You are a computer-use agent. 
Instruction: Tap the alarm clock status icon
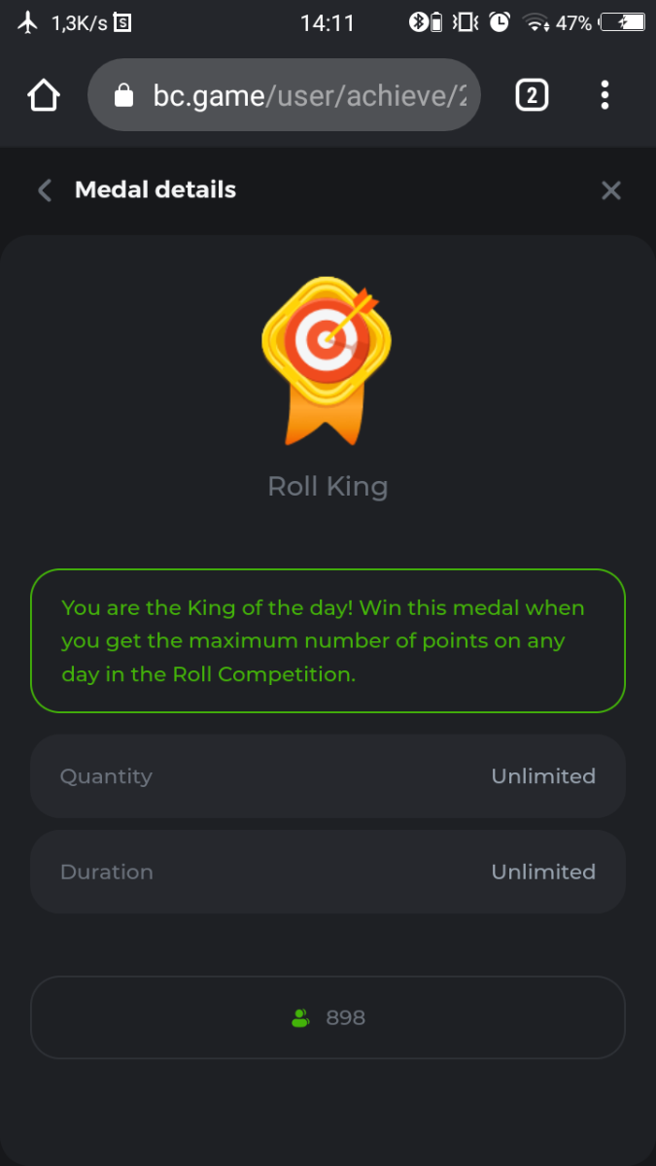[x=500, y=22]
